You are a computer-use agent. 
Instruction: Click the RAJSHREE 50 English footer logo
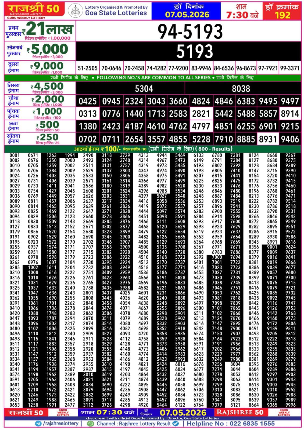[x=240, y=412]
